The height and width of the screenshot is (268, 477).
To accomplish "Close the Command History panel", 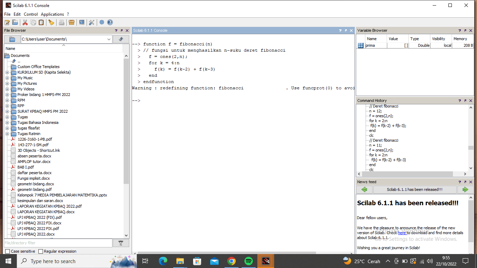I will point(471,100).
